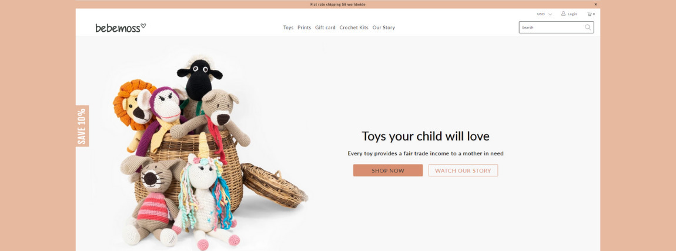Go to Gift card page
This screenshot has width=676, height=251.
325,28
